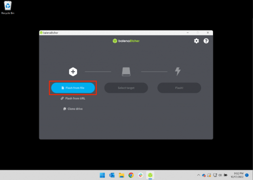
Task: Open the Recycle Bin desktop icon
Action: (8, 8)
